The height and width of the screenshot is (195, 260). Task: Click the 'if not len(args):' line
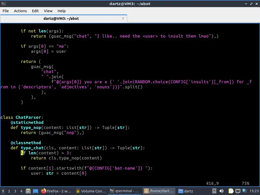(x=42, y=31)
